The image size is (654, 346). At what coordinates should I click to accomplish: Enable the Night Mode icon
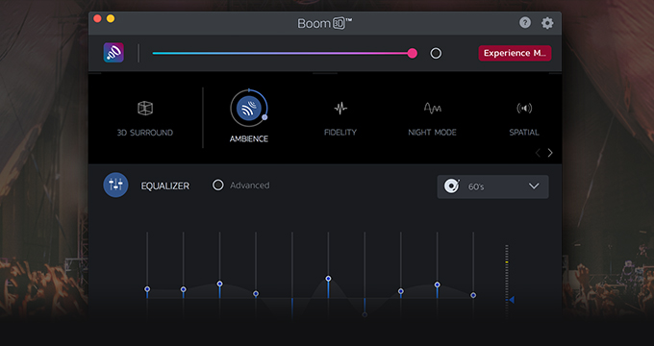click(433, 109)
